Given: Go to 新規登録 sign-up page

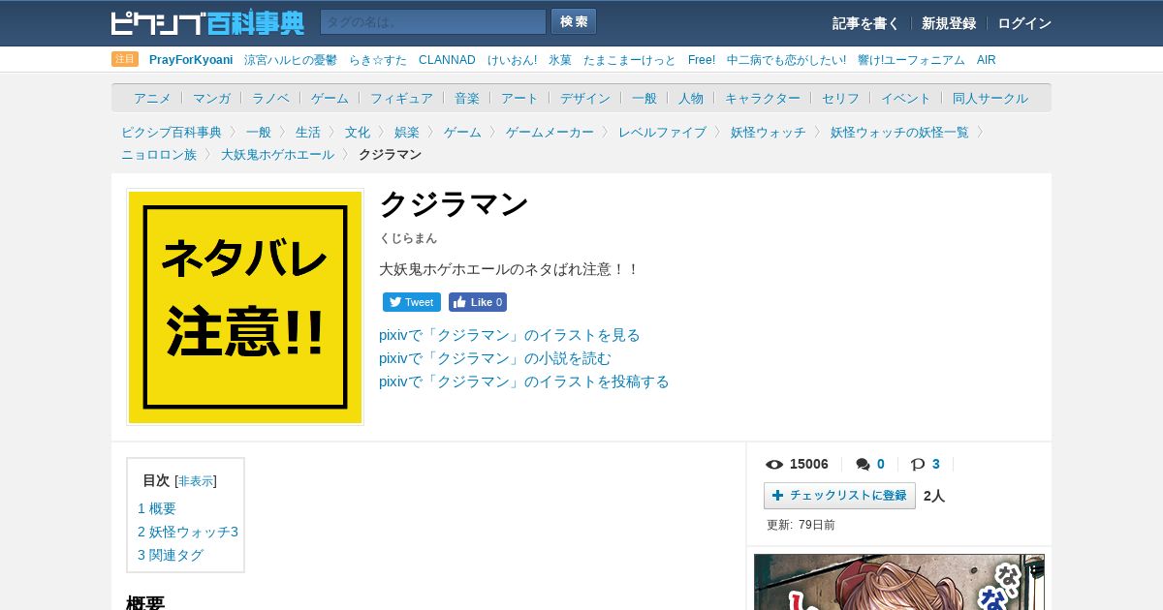Looking at the screenshot, I should tap(949, 23).
